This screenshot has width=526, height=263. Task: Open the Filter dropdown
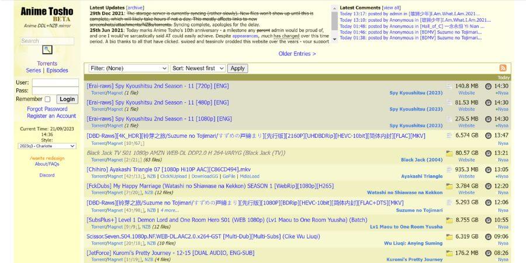click(x=128, y=68)
